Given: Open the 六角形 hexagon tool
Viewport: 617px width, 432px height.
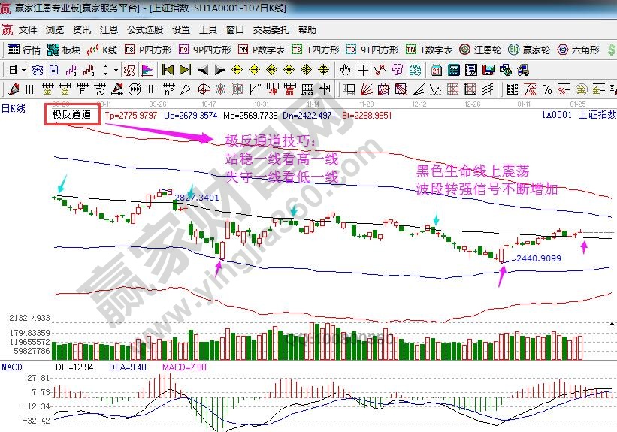Looking at the screenshot, I should (578, 50).
